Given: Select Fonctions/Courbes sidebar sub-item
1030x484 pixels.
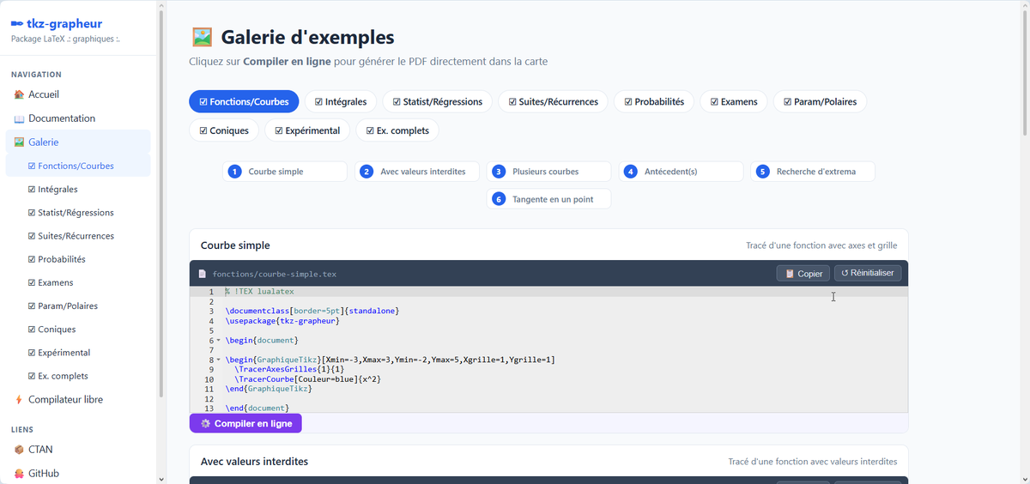Looking at the screenshot, I should click(x=78, y=166).
